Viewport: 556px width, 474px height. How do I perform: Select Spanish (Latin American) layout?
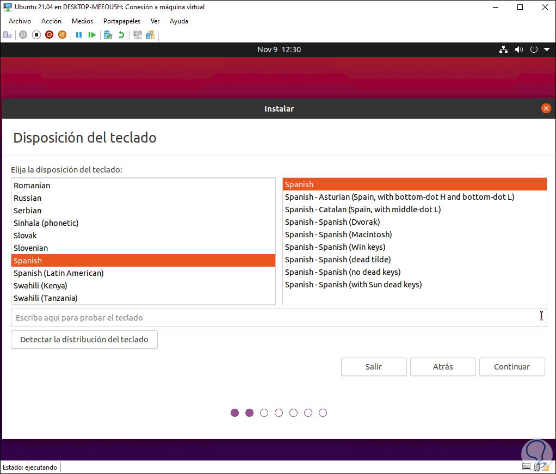click(x=143, y=273)
